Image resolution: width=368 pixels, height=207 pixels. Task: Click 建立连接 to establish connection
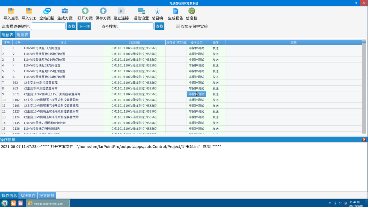coord(121,11)
